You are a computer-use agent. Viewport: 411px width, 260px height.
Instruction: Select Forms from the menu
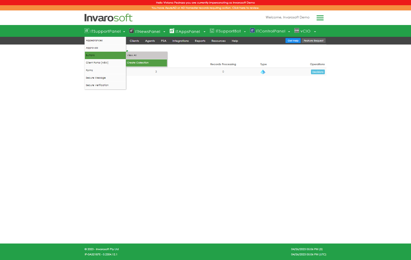click(x=105, y=70)
